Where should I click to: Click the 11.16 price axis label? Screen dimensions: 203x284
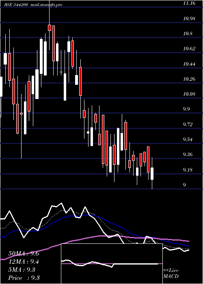(189, 3)
